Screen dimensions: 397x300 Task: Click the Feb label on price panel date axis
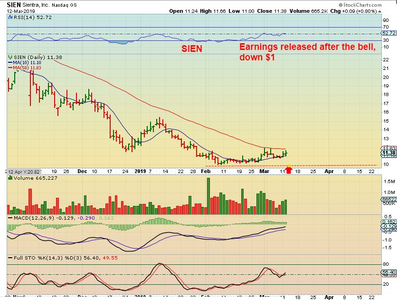(x=206, y=171)
